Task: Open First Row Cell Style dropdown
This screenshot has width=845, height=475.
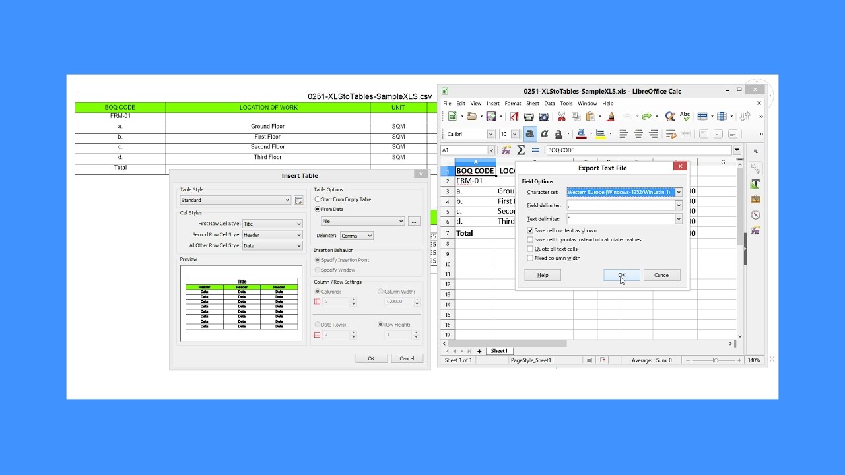Action: click(272, 224)
